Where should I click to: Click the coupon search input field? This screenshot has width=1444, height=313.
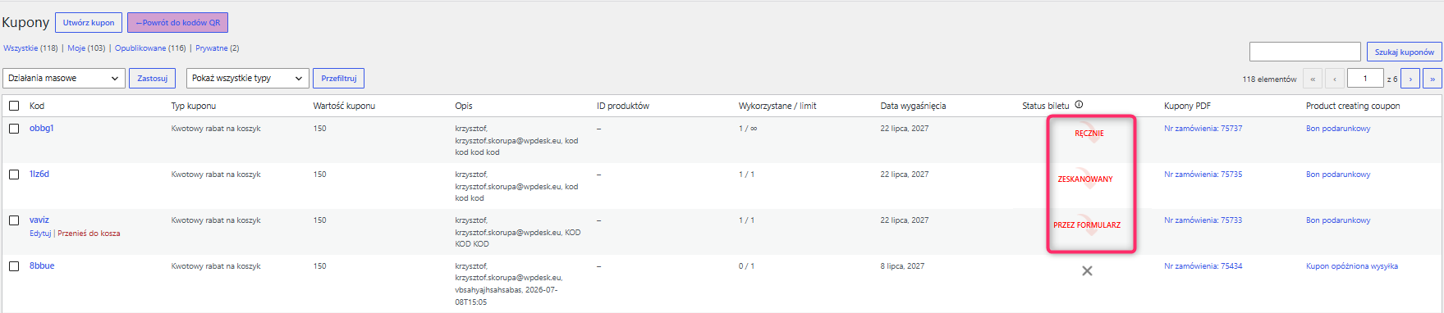click(1305, 52)
